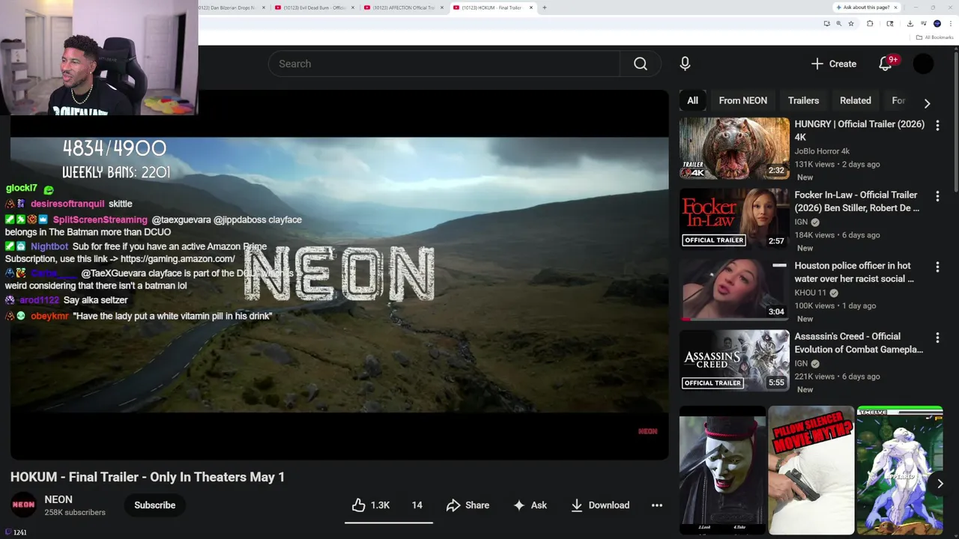959x539 pixels.
Task: Close the Evil Dead Burn tab
Action: click(353, 7)
